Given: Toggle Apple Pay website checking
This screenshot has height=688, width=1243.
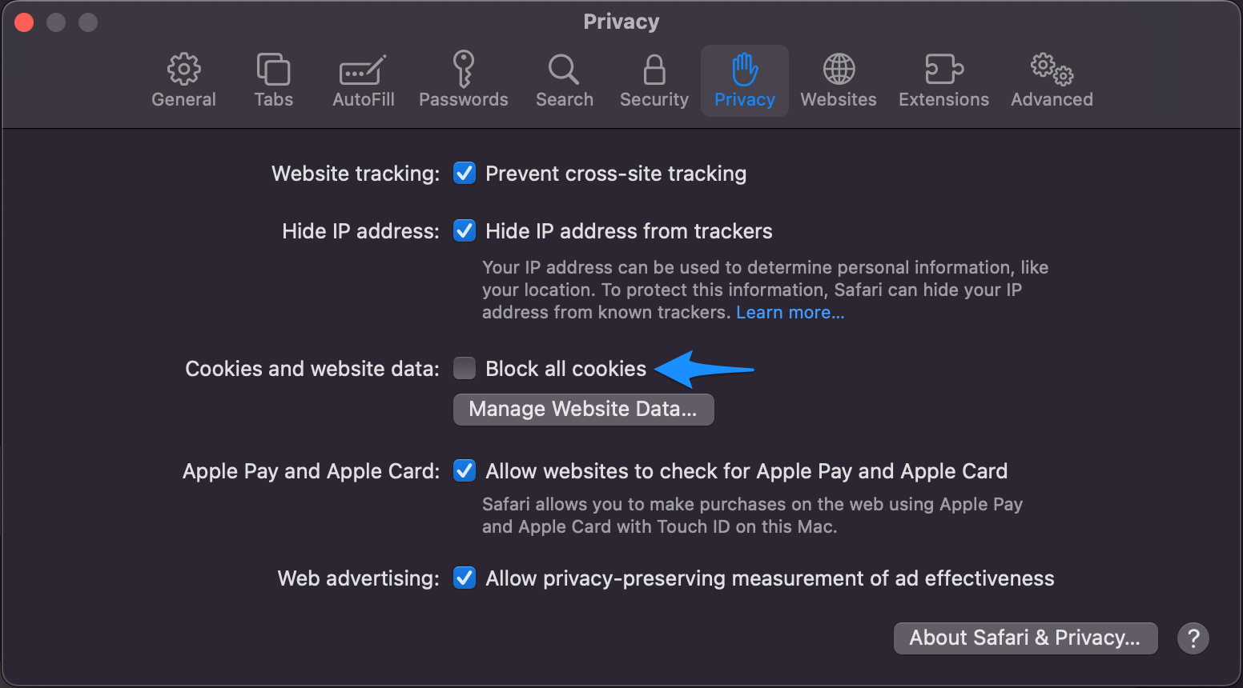Looking at the screenshot, I should click(465, 470).
